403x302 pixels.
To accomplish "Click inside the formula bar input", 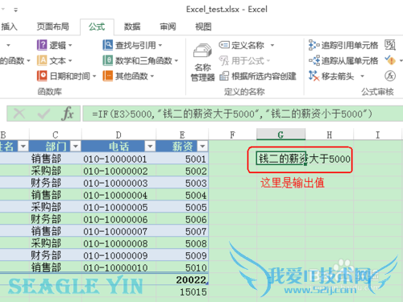I will coord(243,114).
